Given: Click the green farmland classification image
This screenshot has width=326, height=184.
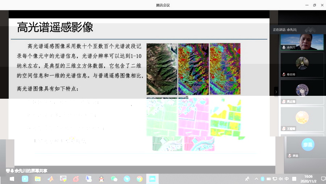Looking at the screenshot, I should click(x=162, y=117).
